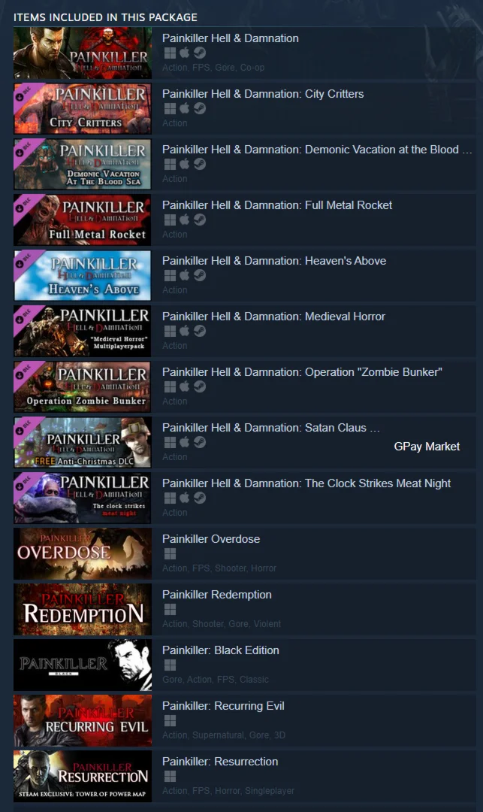Click the Windows icon under Painkiller Redemption
Viewport: 483px width, 812px height.
pos(170,610)
